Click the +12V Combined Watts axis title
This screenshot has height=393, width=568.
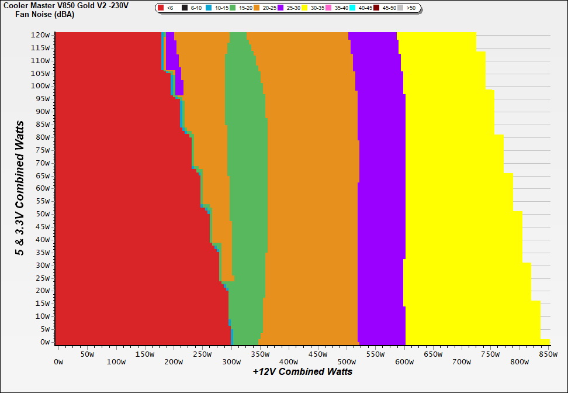(x=303, y=371)
